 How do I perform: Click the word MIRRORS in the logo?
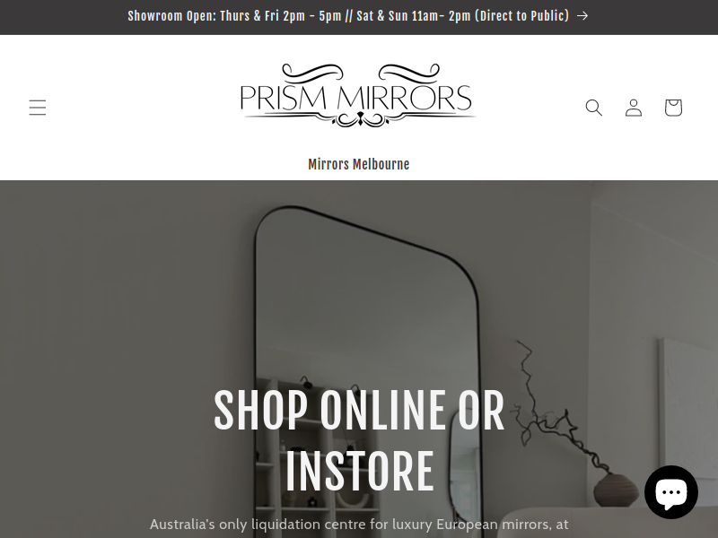[x=405, y=98]
